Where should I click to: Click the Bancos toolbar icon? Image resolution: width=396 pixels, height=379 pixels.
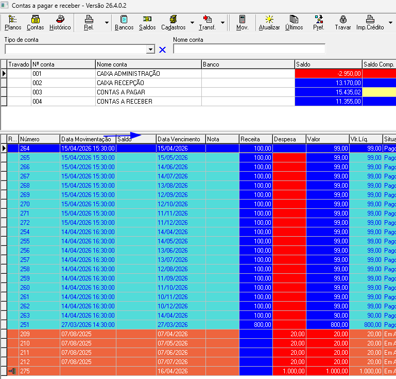[x=124, y=23]
